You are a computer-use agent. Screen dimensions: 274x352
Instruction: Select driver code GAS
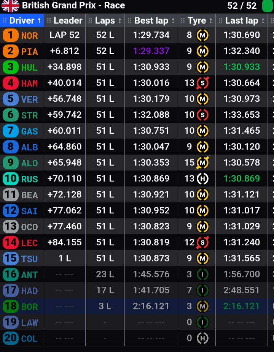click(x=29, y=131)
